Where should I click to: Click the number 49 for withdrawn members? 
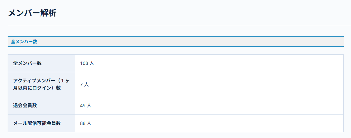82,106
